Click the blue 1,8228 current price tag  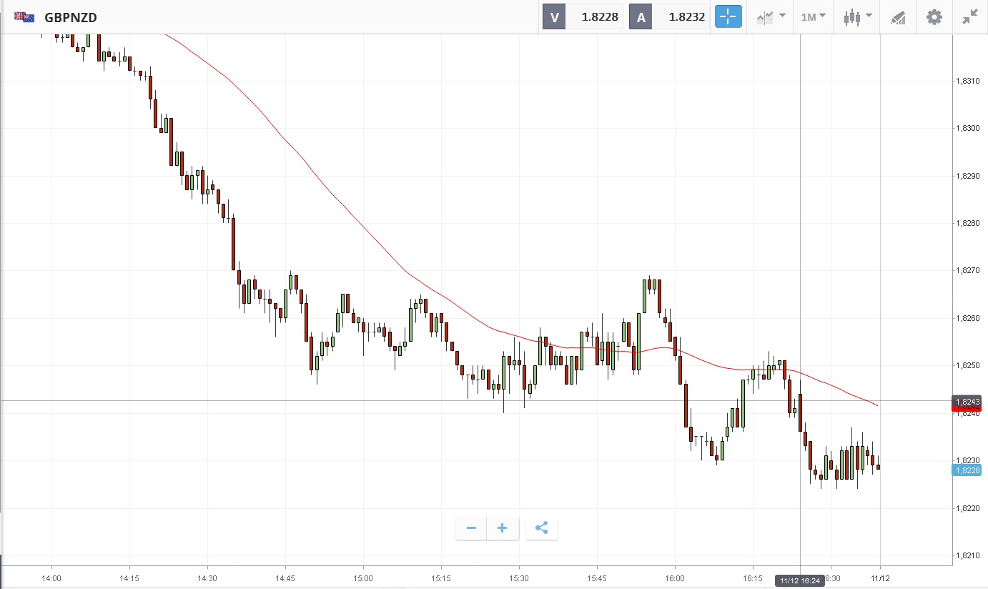click(x=966, y=470)
